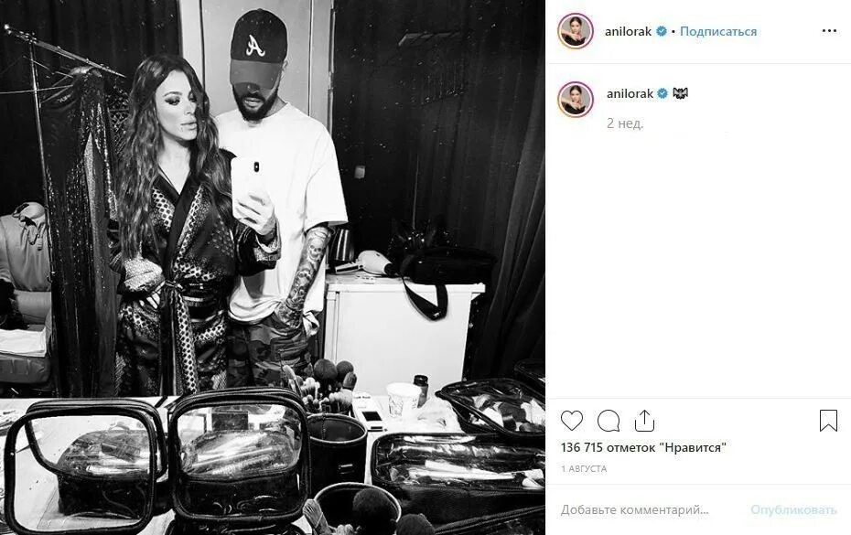Like the post with the heart icon
The width and height of the screenshot is (851, 535).
572,421
